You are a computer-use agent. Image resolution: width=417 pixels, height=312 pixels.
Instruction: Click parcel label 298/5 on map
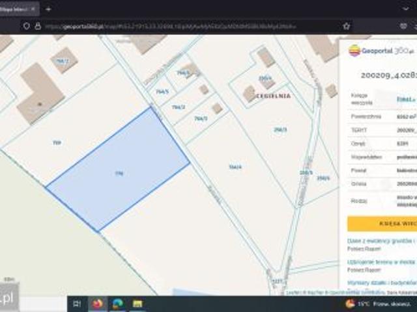pyautogui.click(x=306, y=173)
